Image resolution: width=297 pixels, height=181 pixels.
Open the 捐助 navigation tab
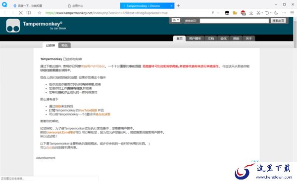236,38
